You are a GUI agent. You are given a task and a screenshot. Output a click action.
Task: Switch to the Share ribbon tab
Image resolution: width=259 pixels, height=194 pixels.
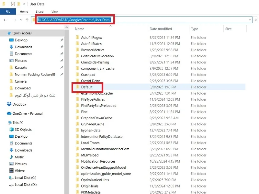coord(39,12)
